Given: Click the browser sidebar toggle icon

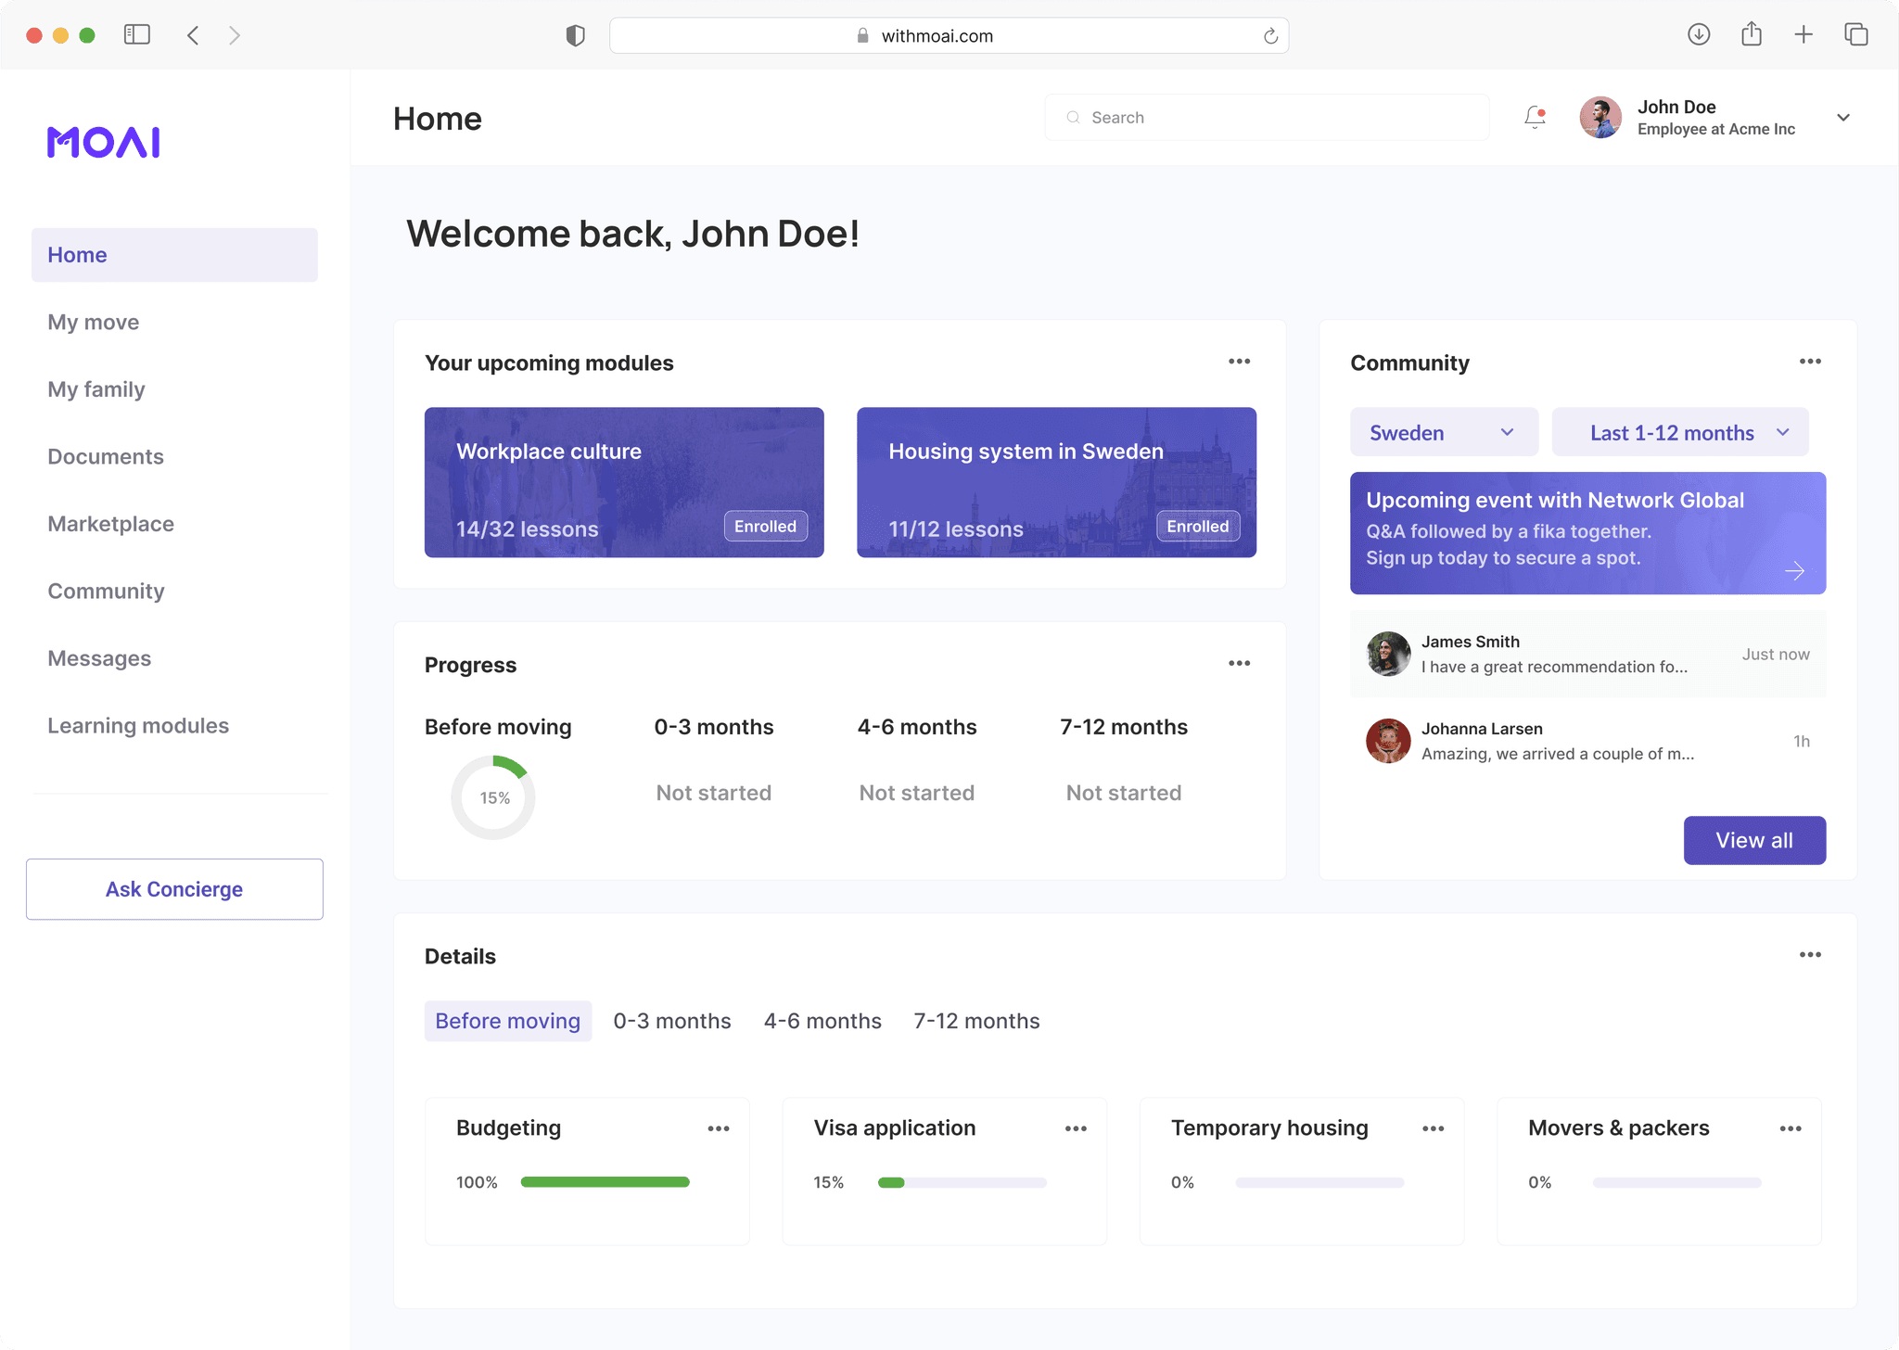Looking at the screenshot, I should [x=137, y=35].
